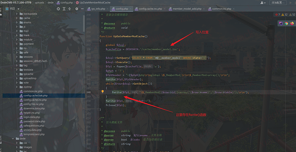The width and height of the screenshot is (296, 152).
Task: Click DedeCMS-V5.7.106-UTF8 breadcrumb
Action: pos(16,3)
